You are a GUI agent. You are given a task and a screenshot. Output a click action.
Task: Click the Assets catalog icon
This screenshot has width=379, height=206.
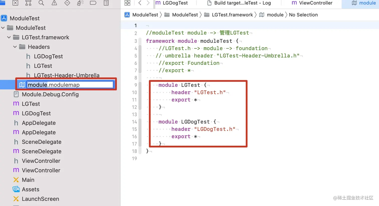(16, 189)
